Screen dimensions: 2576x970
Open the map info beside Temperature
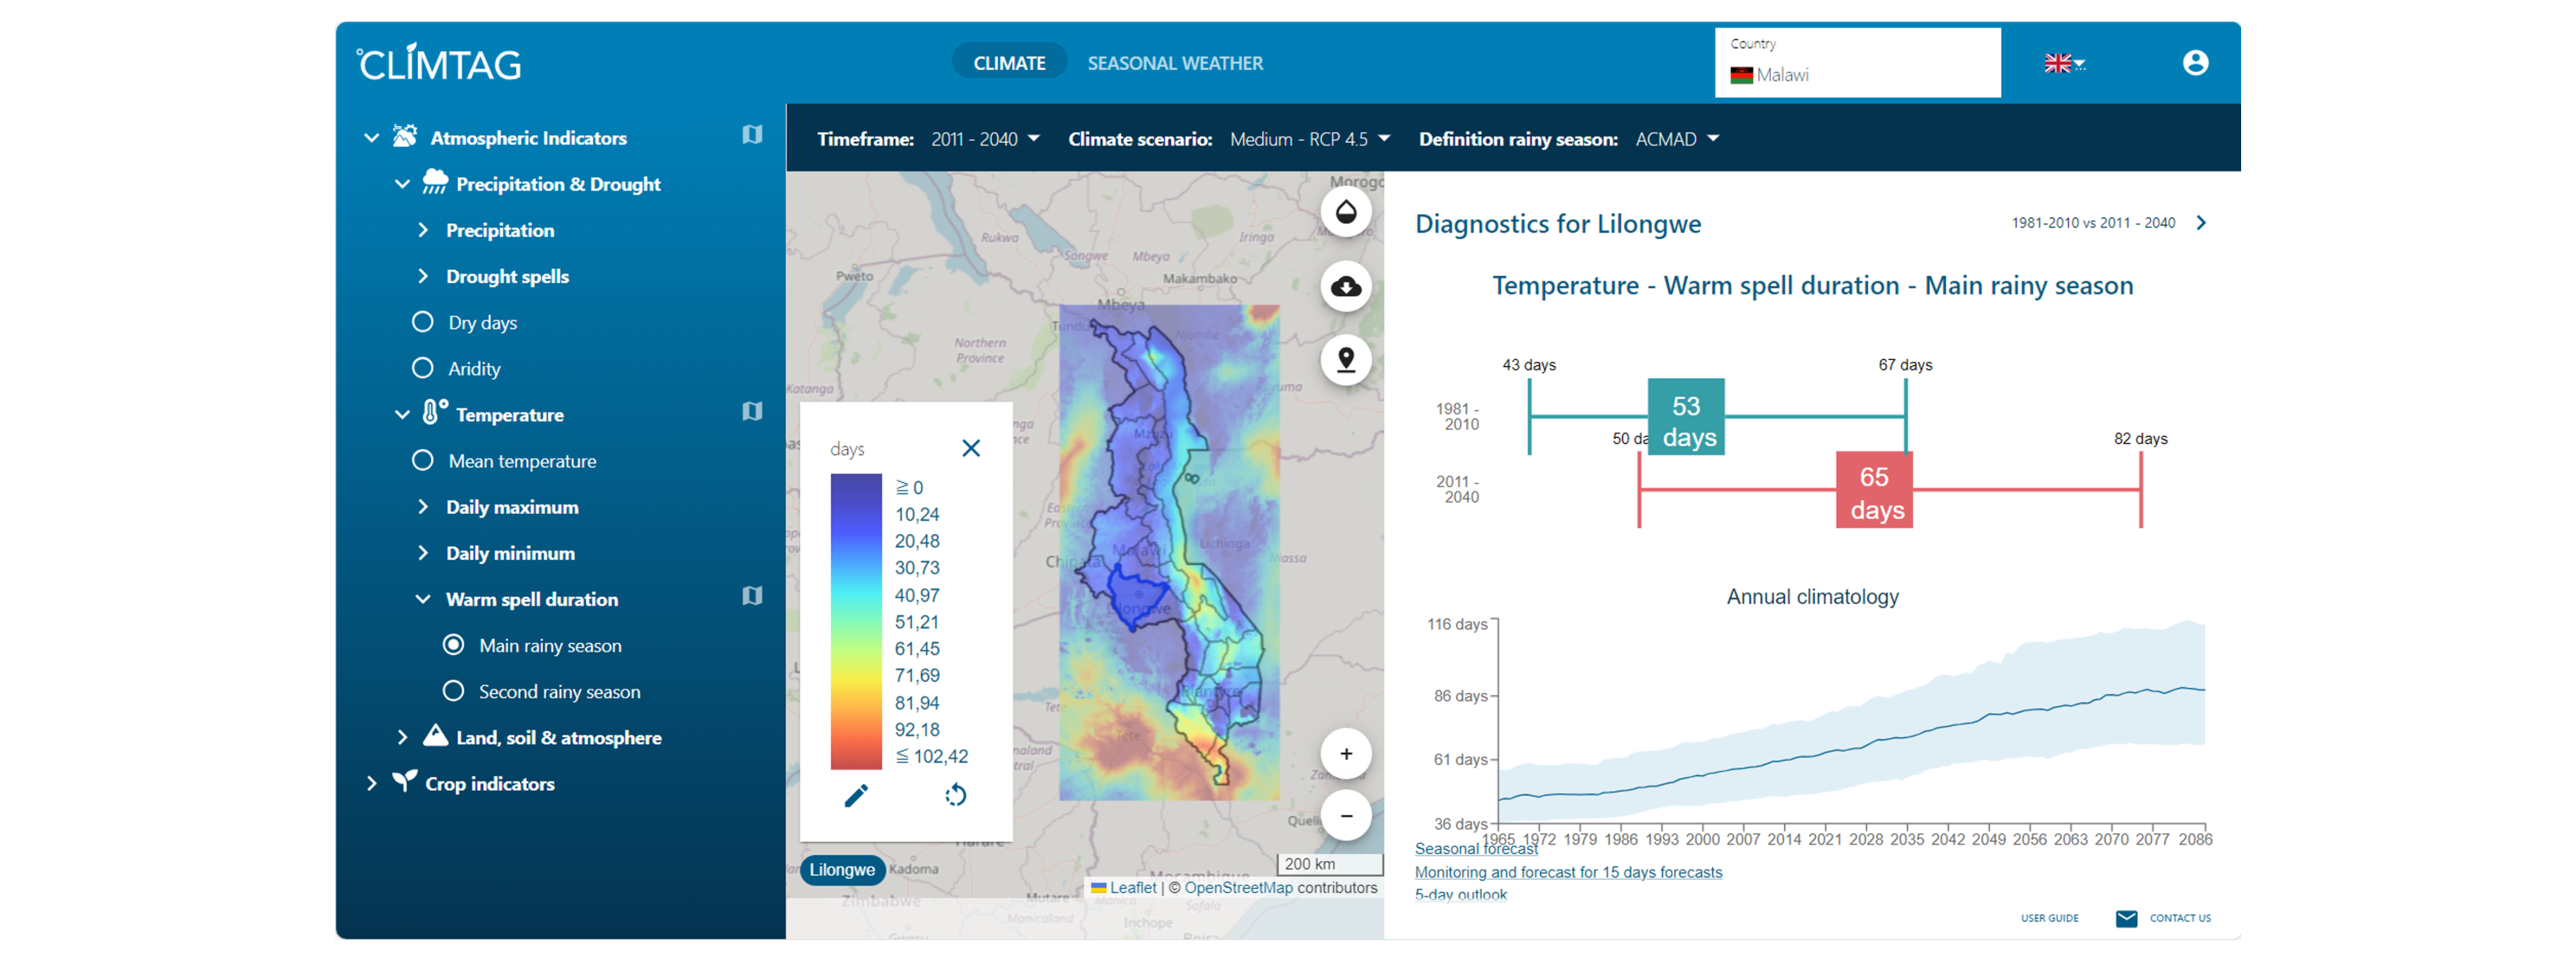(x=752, y=412)
